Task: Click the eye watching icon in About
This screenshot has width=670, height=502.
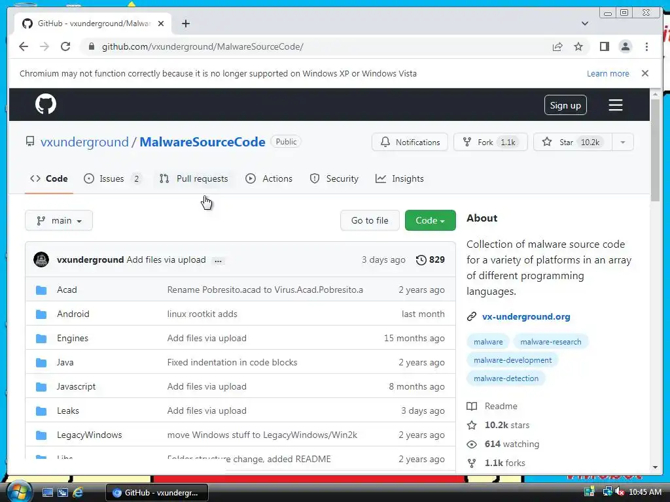Action: (x=472, y=444)
